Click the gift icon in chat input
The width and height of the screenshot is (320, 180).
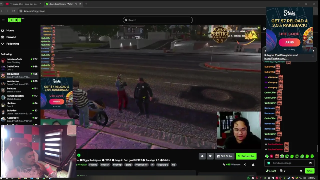(268, 163)
